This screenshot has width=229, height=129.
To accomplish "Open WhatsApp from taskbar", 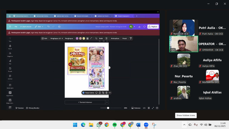I will pos(99,125).
